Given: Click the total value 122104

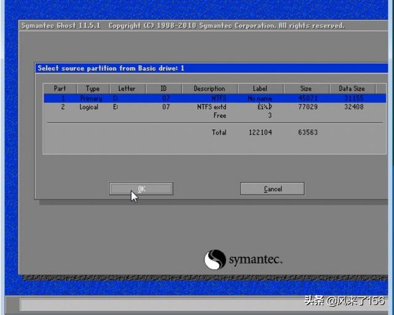Looking at the screenshot, I should [x=260, y=132].
